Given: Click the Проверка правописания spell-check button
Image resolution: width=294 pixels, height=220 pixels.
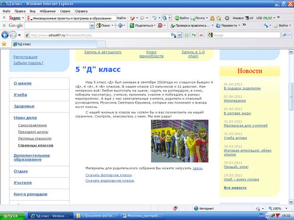Looking at the screenshot, I should pyautogui.click(x=188, y=25).
